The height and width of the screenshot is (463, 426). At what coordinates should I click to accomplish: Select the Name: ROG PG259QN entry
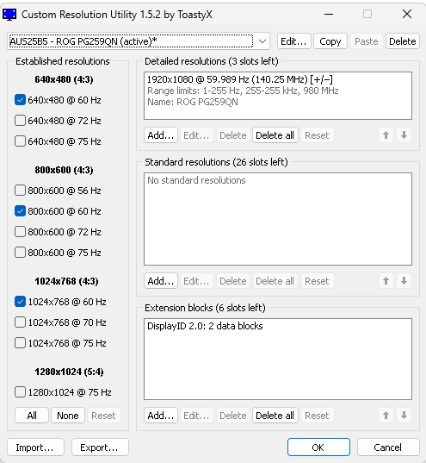pos(278,102)
